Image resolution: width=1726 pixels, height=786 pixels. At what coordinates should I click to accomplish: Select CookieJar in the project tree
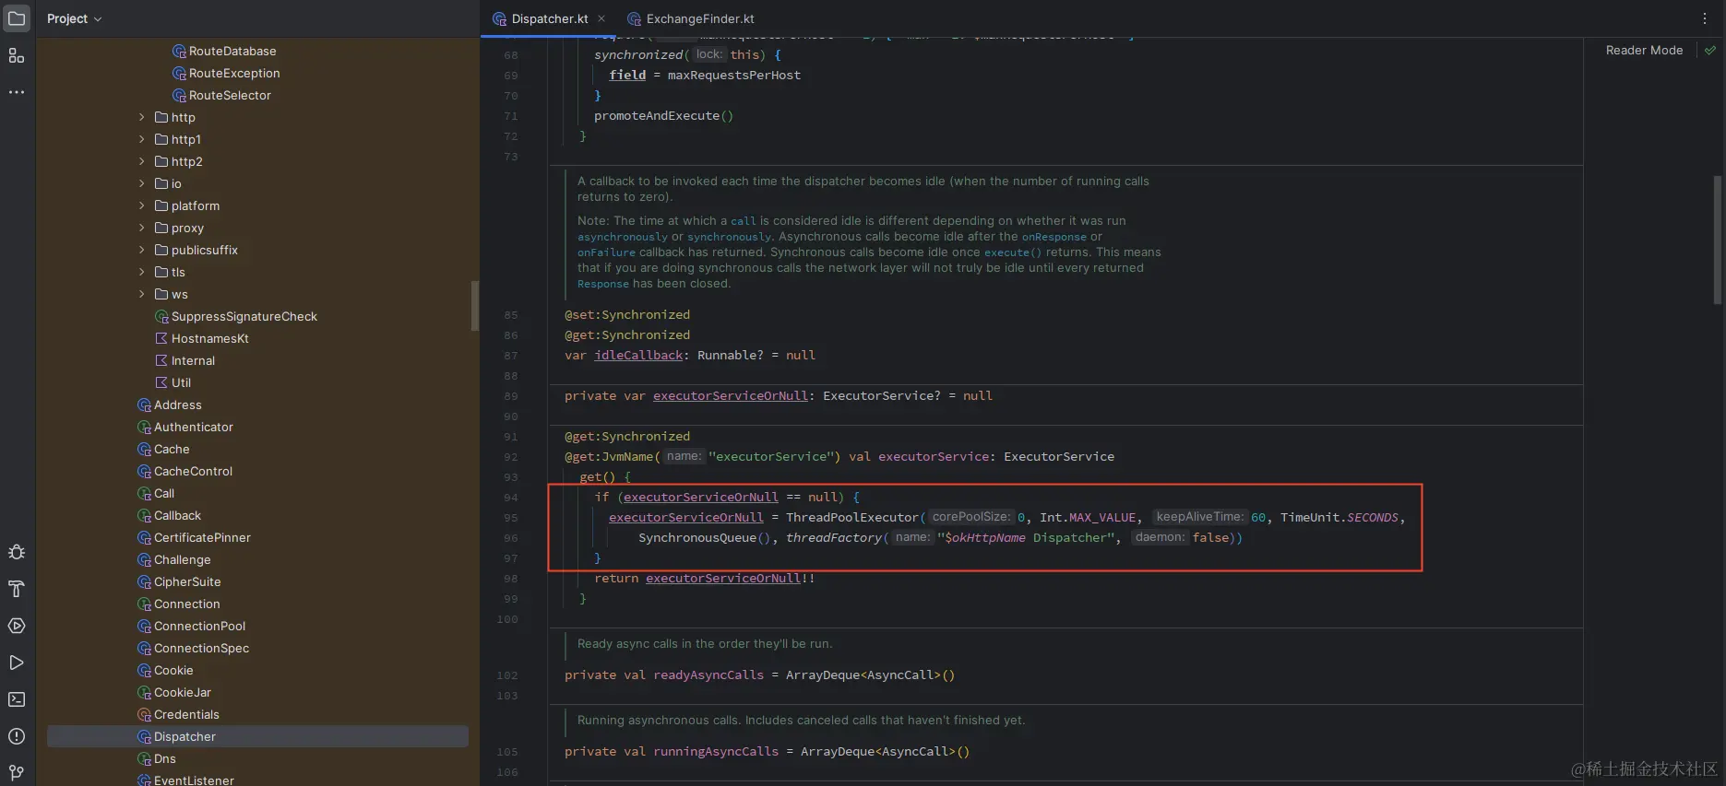coord(183,693)
